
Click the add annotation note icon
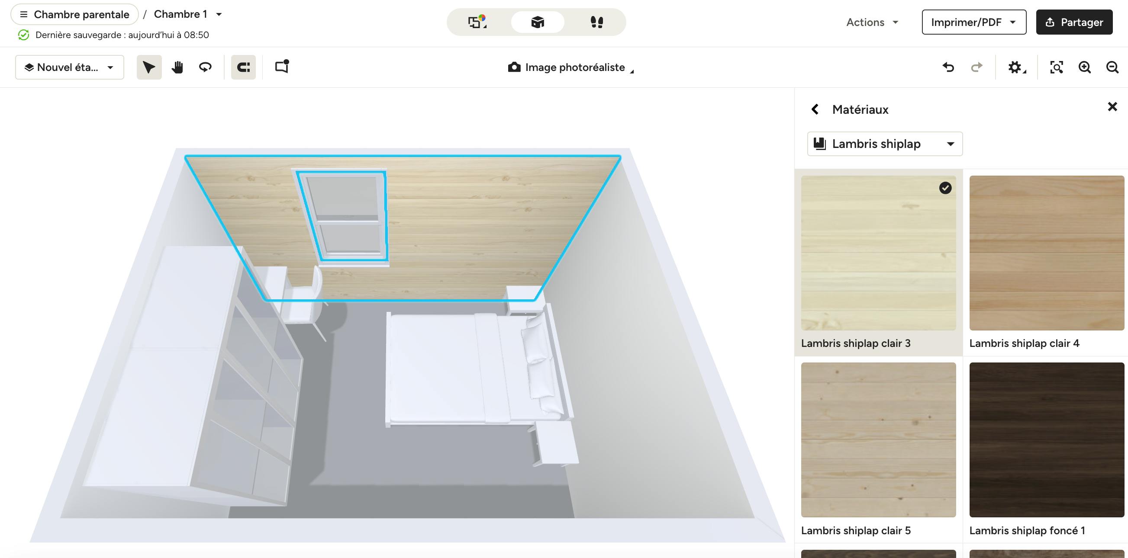click(282, 67)
